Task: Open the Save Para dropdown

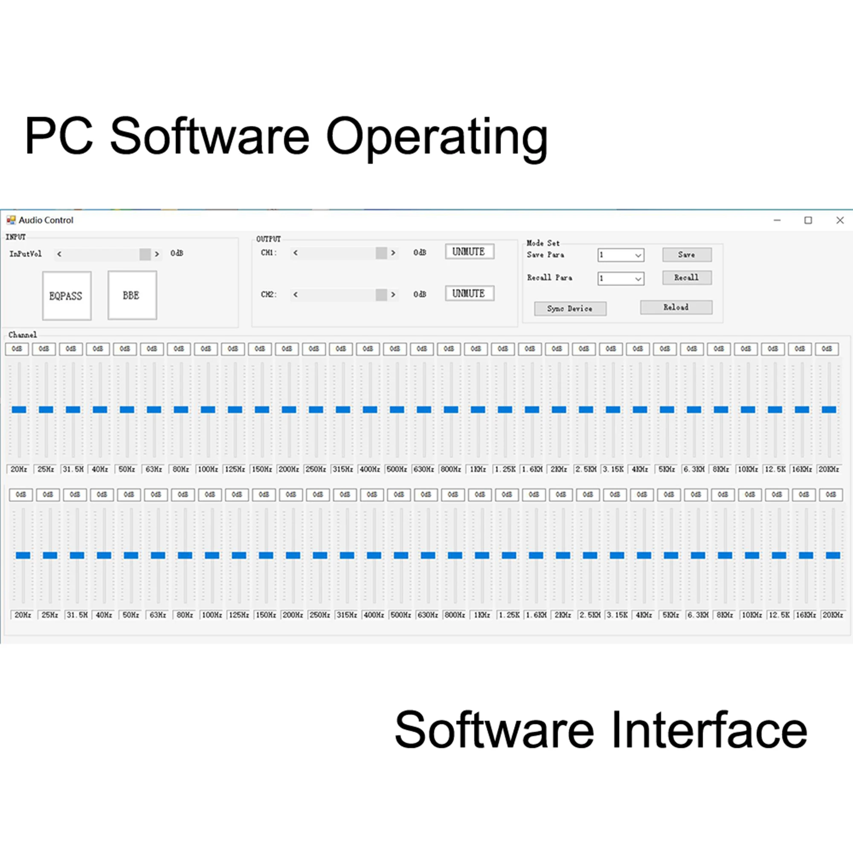Action: point(638,255)
